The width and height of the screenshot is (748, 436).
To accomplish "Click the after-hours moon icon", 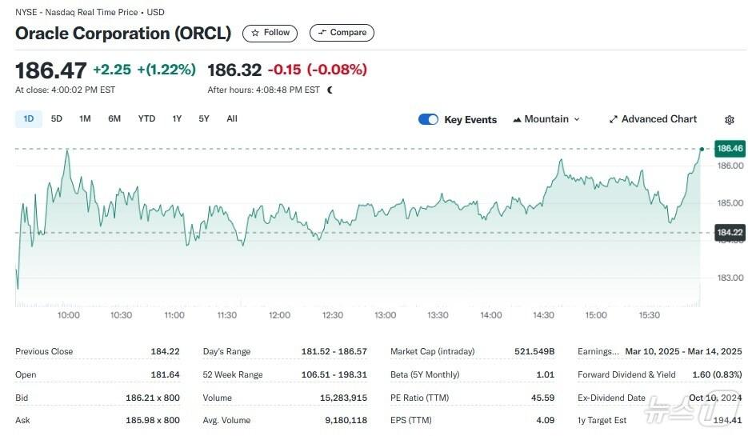I will (x=330, y=90).
